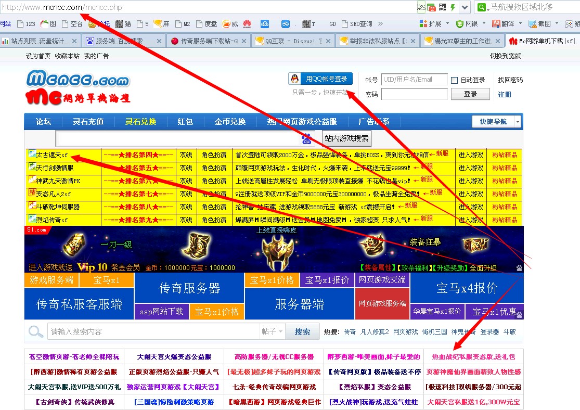Click the 搜索 search button

tap(302, 331)
